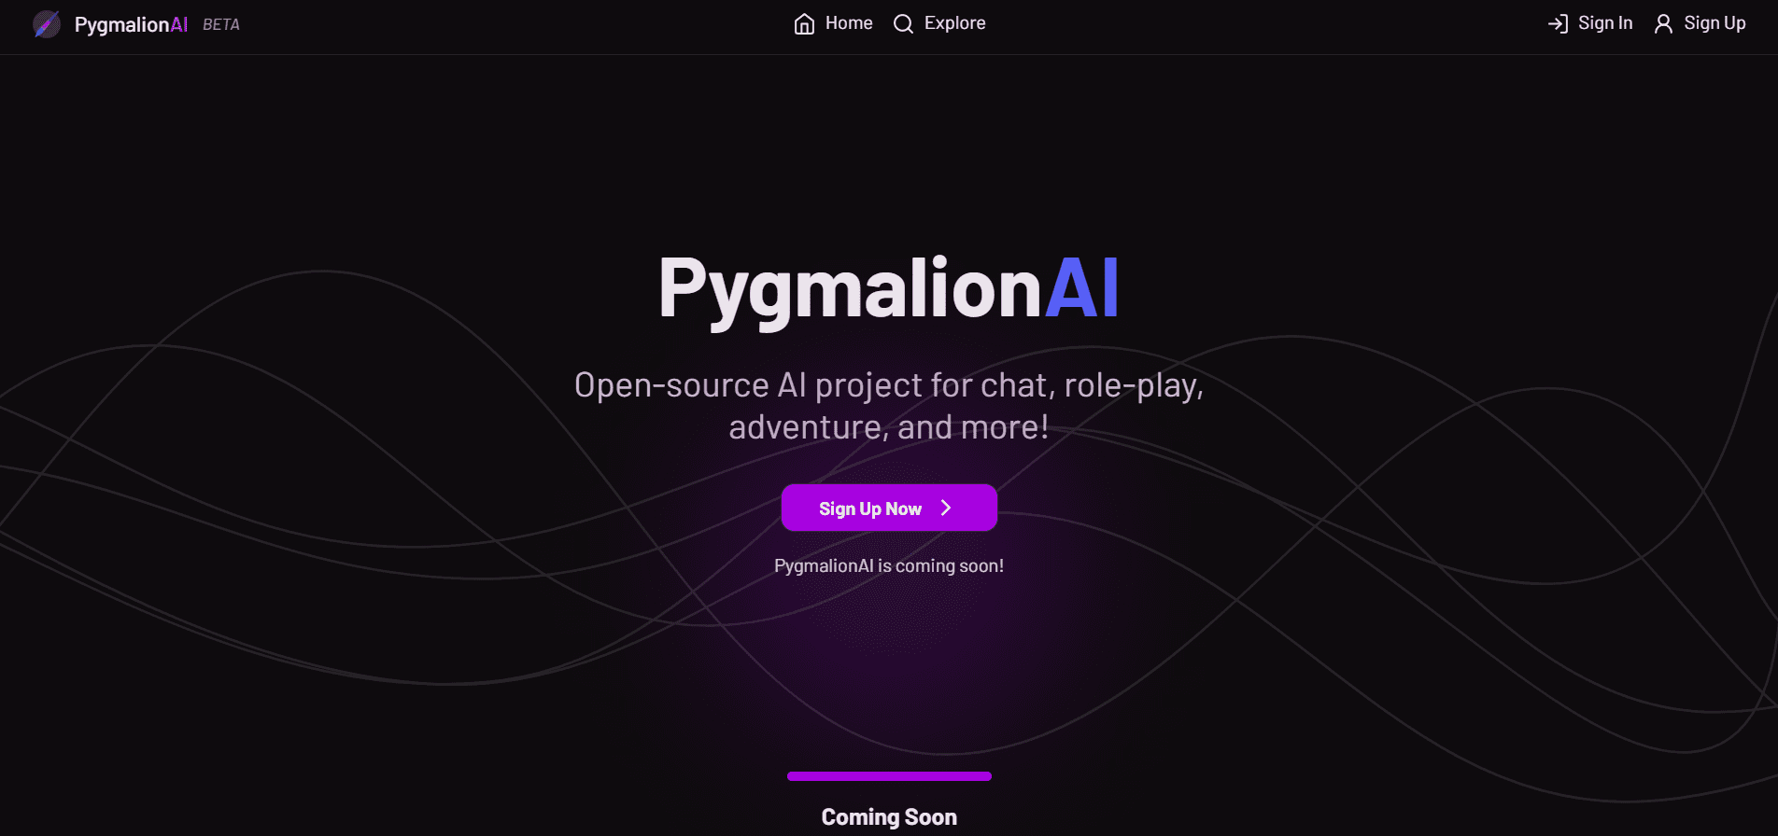Click the open-source AI project tagline
The width and height of the screenshot is (1778, 836).
889,406
